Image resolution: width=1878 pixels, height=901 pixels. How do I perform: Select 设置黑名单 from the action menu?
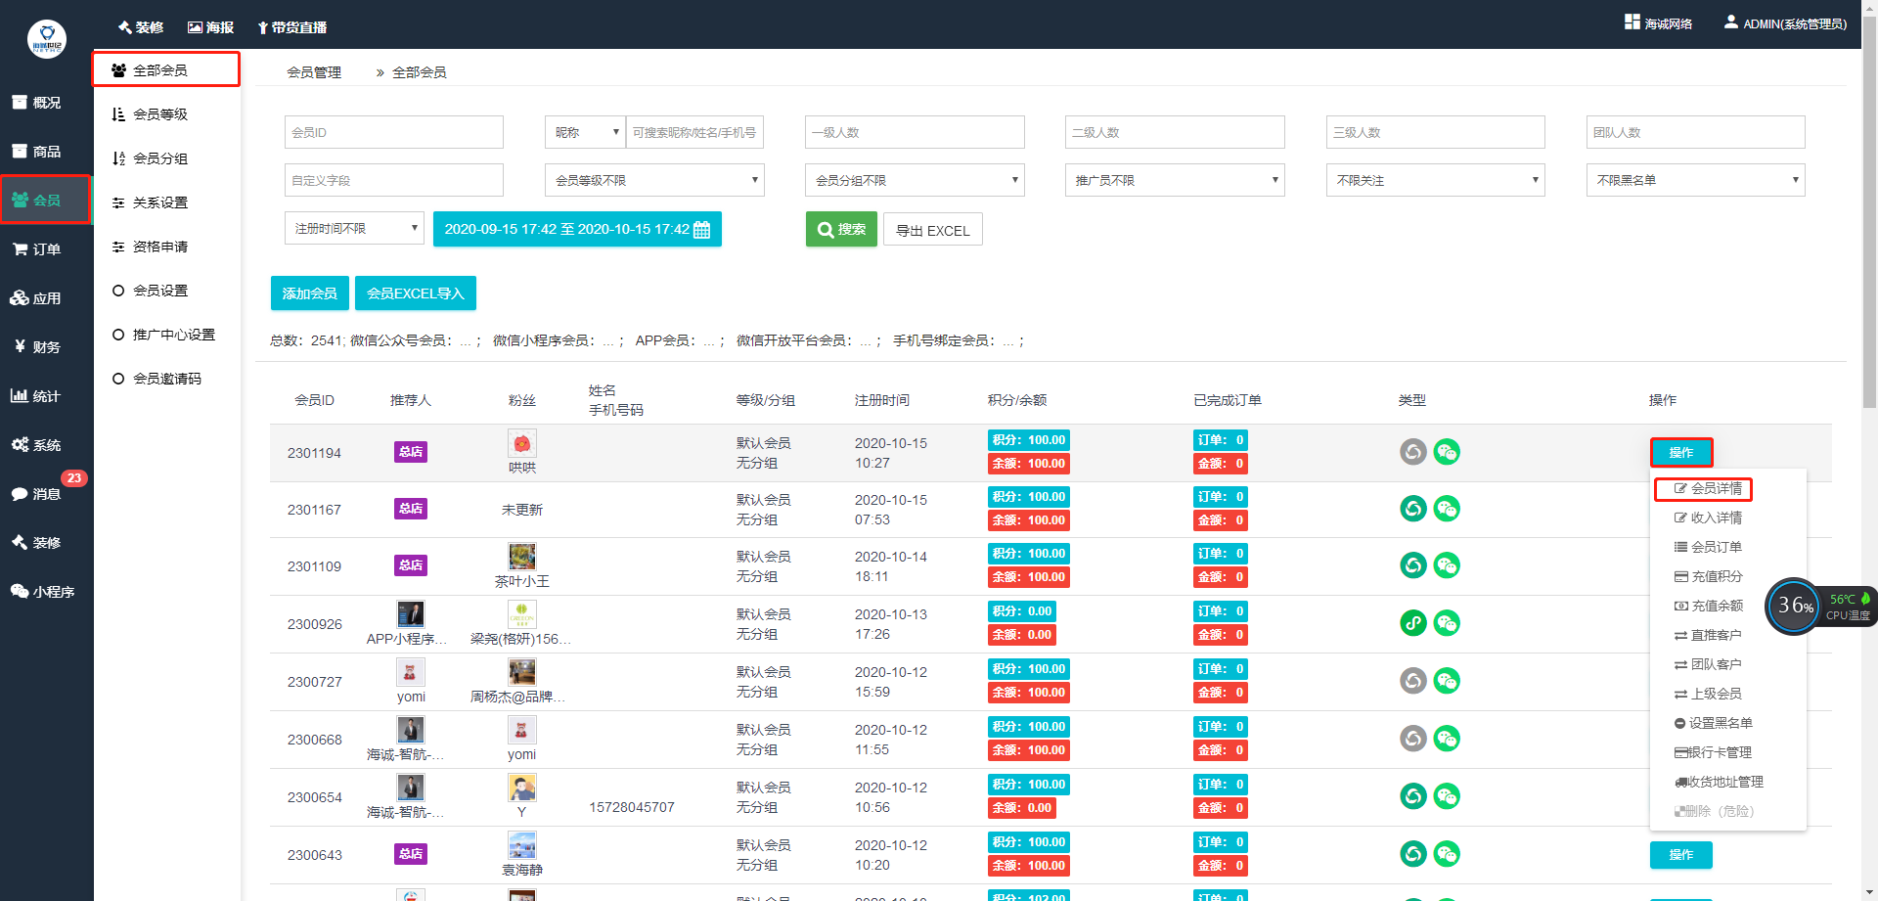tap(1713, 723)
